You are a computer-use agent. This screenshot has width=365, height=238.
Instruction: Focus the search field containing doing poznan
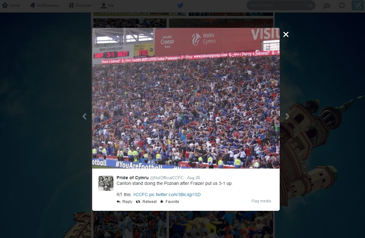pos(281,5)
